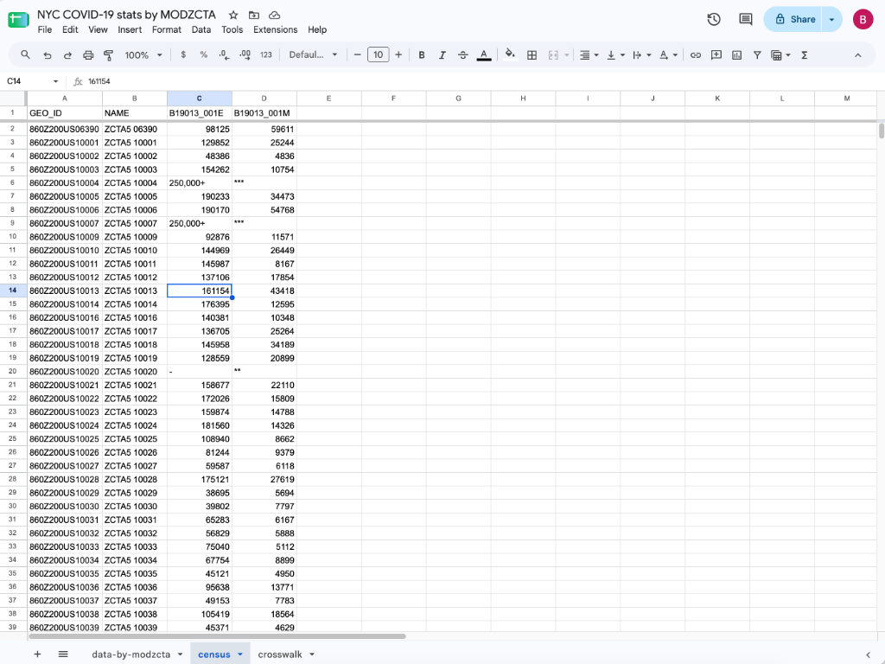Collapse the toolbar with the chevron
The width and height of the screenshot is (885, 664).
tap(858, 54)
